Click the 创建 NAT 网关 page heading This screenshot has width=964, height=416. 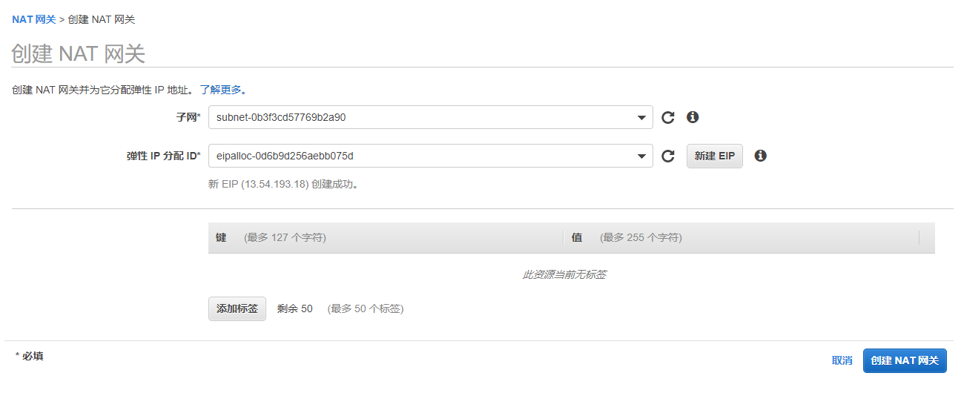pos(79,53)
